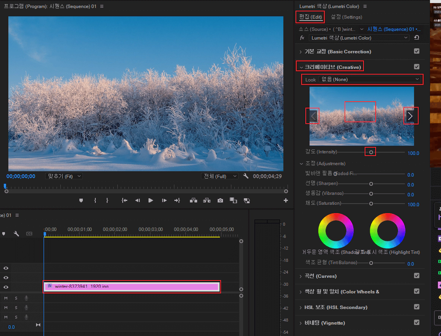Click the Shadow Tint color wheel
This screenshot has width=441, height=336.
pos(336,231)
